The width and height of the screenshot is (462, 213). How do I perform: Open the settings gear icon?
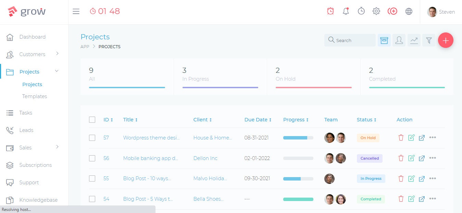(376, 11)
